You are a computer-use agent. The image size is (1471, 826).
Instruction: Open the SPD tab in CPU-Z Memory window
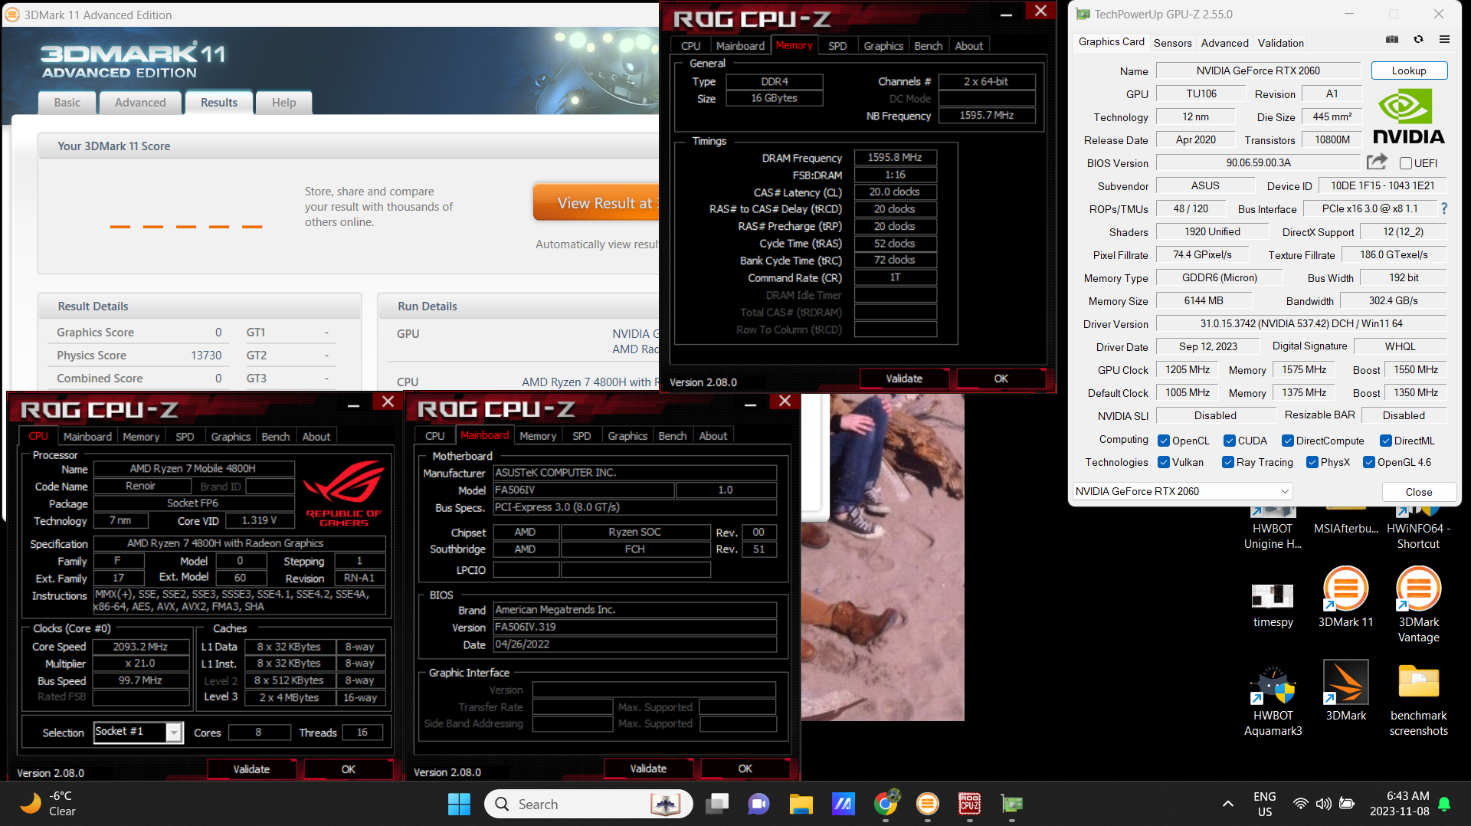tap(837, 46)
